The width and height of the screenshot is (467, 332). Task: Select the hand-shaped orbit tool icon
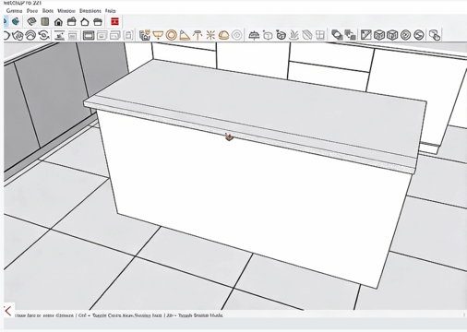coord(18,36)
